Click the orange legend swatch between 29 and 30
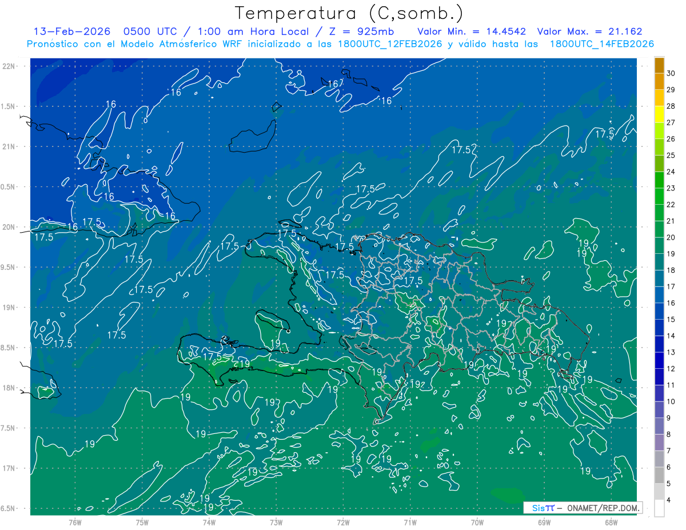This screenshot has width=686, height=530. pyautogui.click(x=659, y=81)
